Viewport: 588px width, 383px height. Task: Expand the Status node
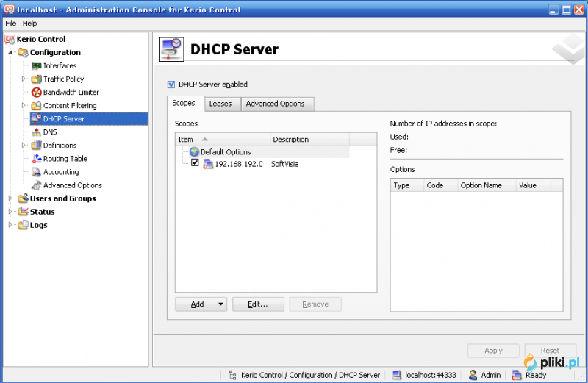coord(10,212)
